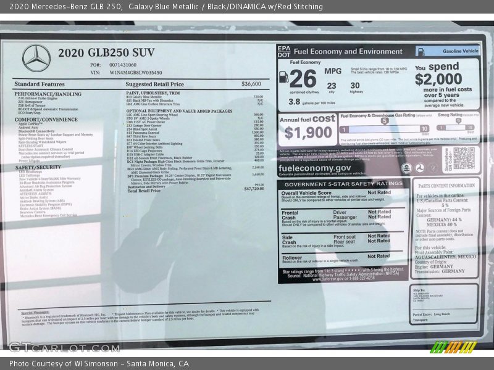Click the Ship To address box
494x370 pixels.
(443, 304)
